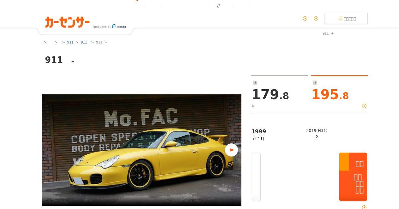This screenshot has height=209, width=399.
Task: Open the second 911 breadcrumb link
Action: (84, 42)
